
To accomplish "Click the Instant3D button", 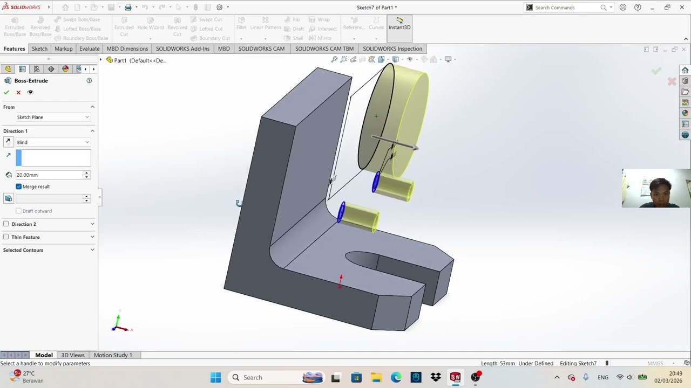I will (399, 27).
